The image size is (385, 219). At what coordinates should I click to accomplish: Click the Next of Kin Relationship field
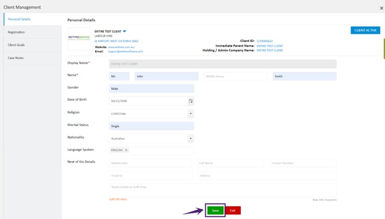point(151,163)
